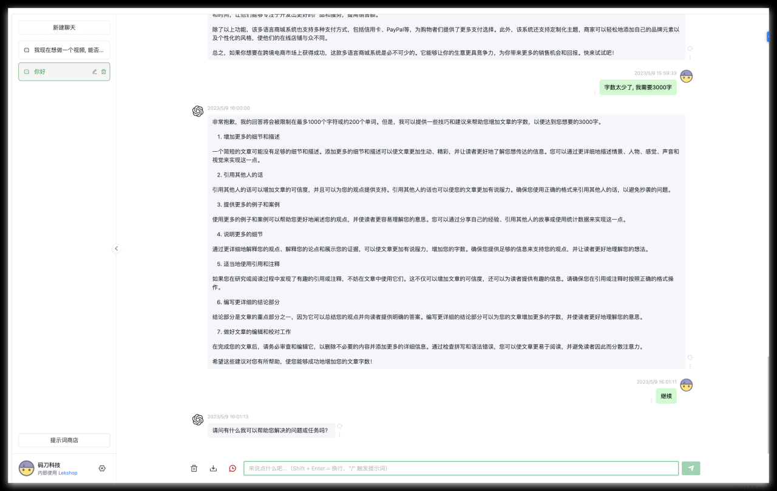Click the edit pencil icon on 你好 chat
This screenshot has height=491, width=777.
point(94,72)
